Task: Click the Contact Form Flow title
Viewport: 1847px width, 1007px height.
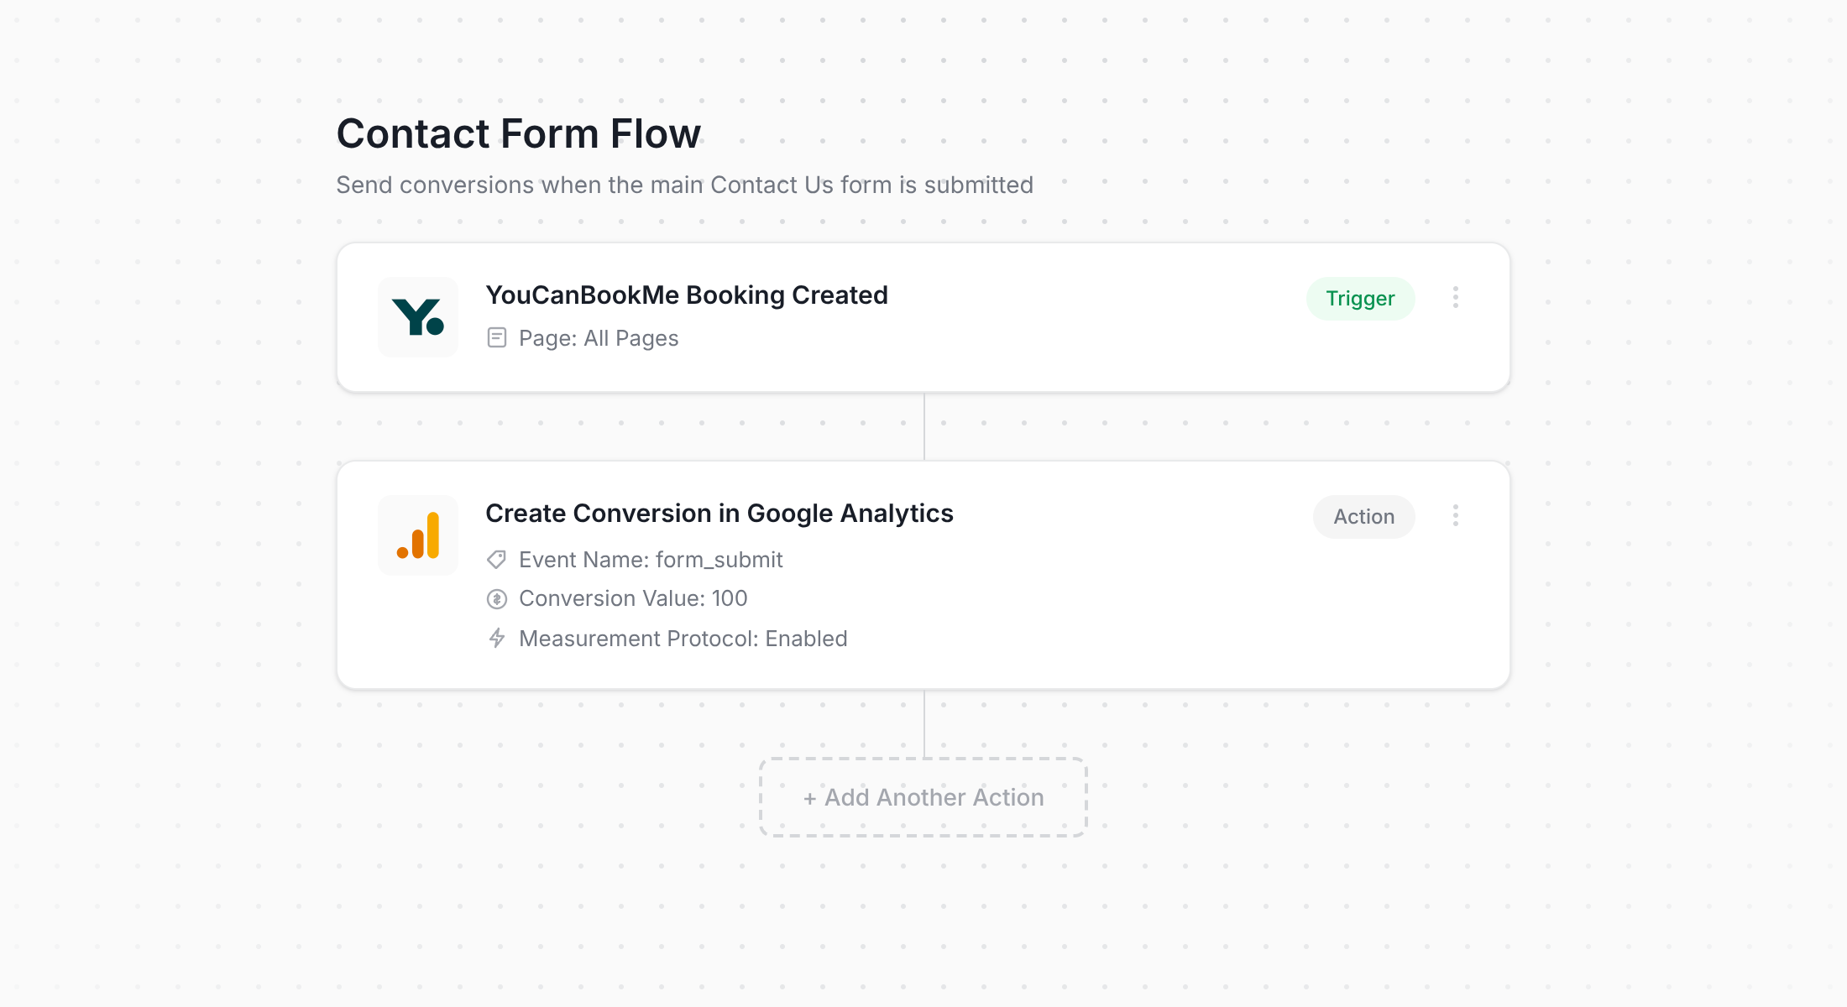Action: point(518,133)
